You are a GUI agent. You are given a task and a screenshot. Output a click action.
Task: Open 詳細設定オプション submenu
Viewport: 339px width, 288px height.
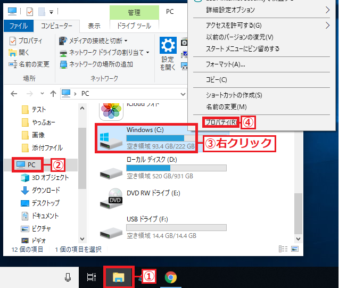pyautogui.click(x=262, y=10)
